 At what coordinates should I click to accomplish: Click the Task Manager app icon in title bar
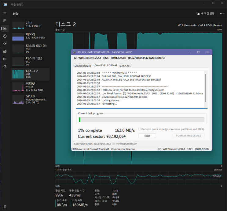[x=5, y=5]
